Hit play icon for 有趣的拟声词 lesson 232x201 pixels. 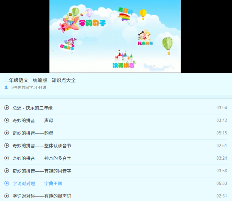pyautogui.click(x=6, y=196)
